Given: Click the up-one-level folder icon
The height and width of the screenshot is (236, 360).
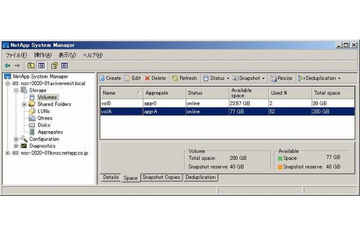Looking at the screenshot, I should pos(31,65).
